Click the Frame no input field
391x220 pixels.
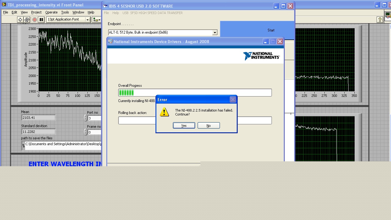coord(95,132)
